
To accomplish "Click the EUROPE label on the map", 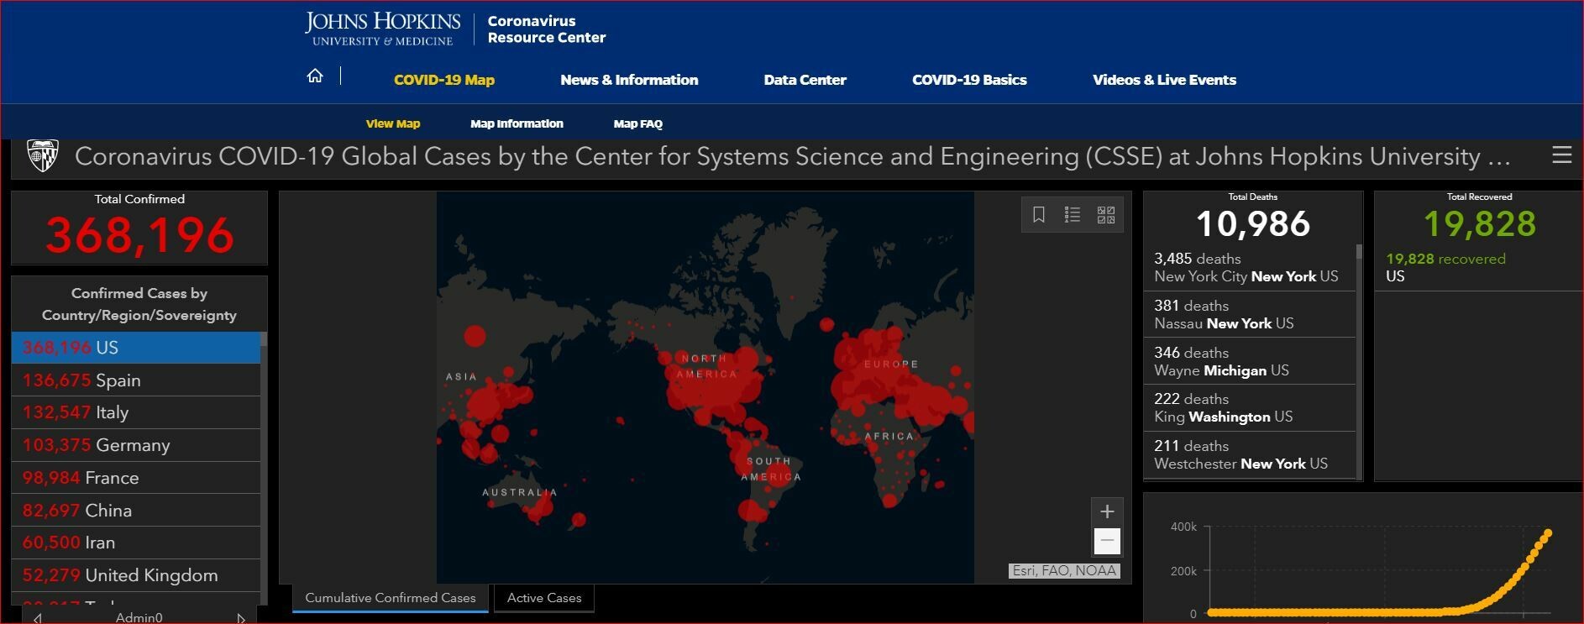I will click(891, 364).
